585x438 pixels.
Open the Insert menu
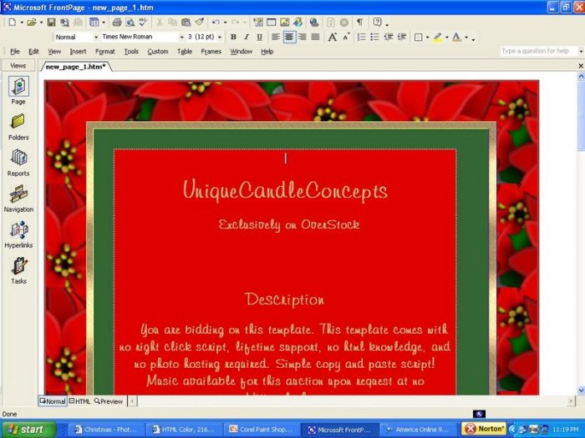point(78,52)
